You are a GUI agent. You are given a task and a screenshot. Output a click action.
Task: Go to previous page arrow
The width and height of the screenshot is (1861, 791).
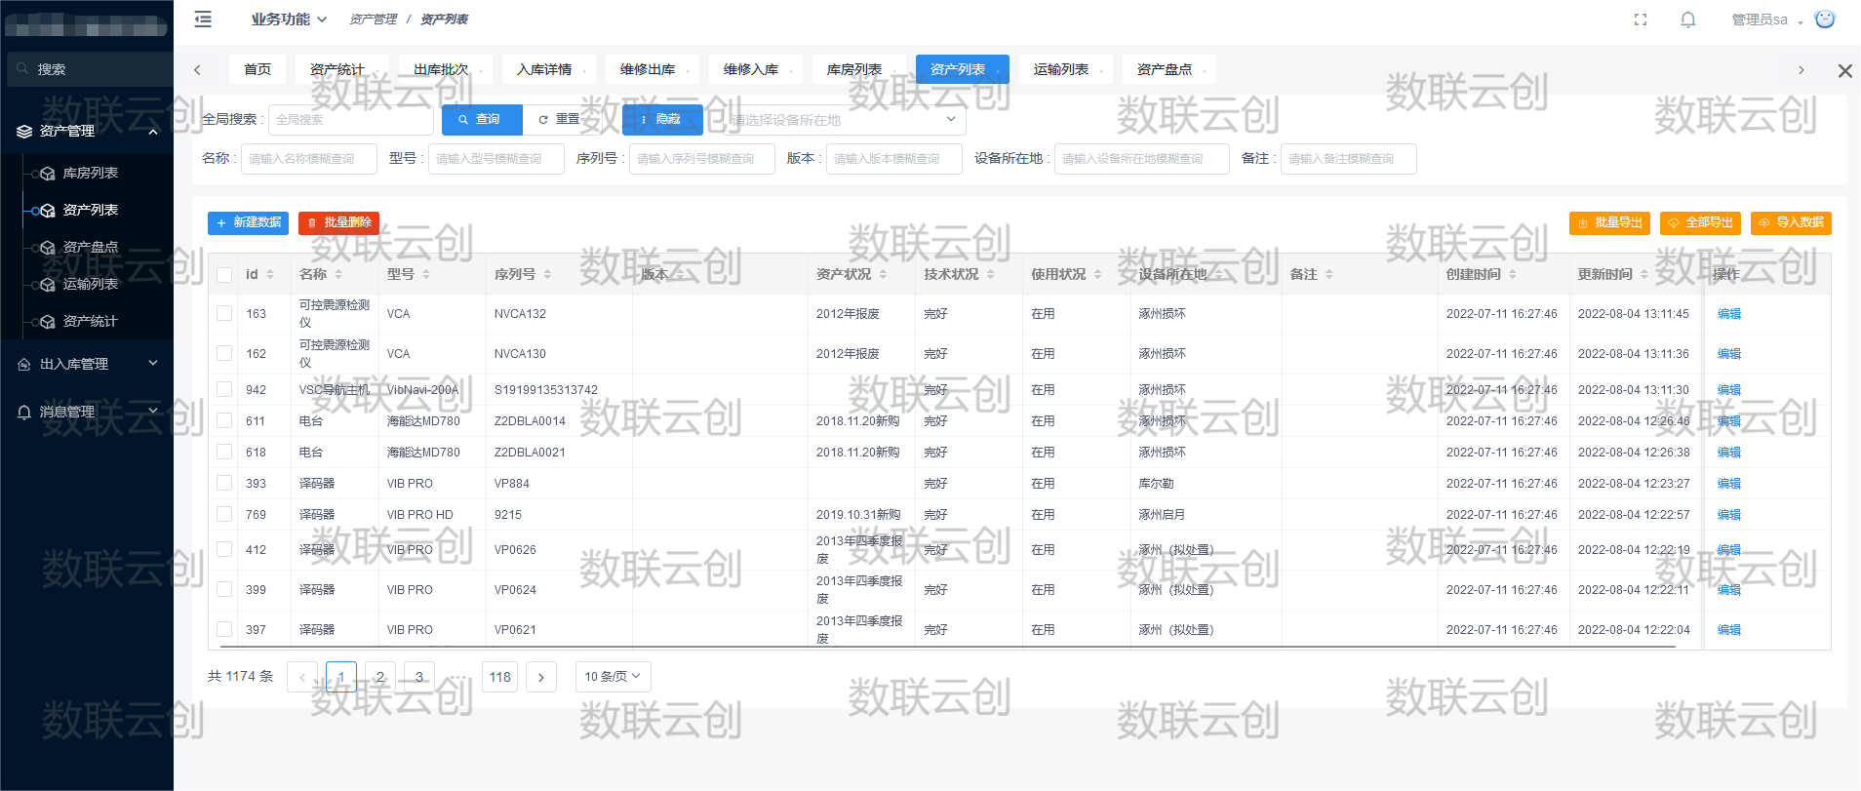click(x=302, y=677)
